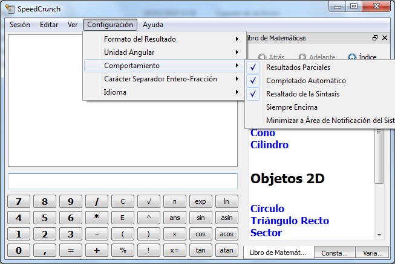This screenshot has height=264, width=395.
Task: Toggle Resultados Parciales option
Action: tap(320, 68)
